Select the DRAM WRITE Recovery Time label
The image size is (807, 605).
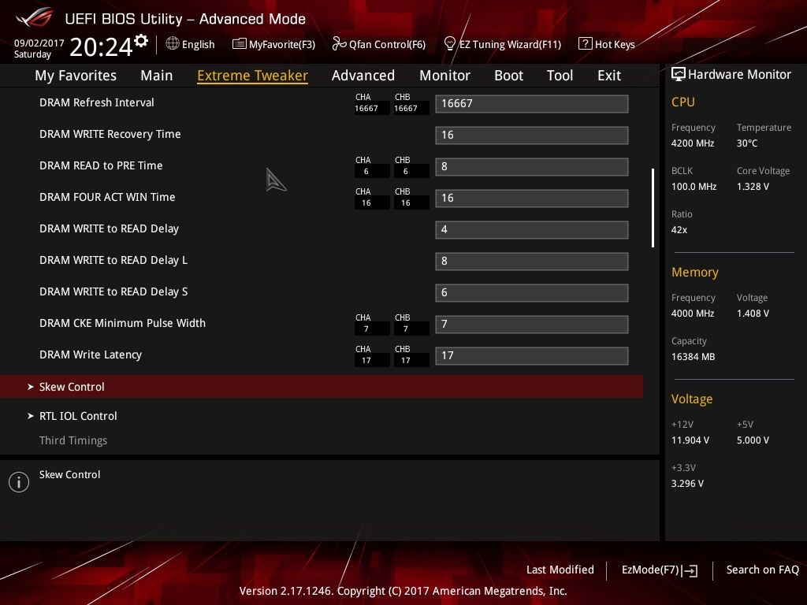point(110,134)
